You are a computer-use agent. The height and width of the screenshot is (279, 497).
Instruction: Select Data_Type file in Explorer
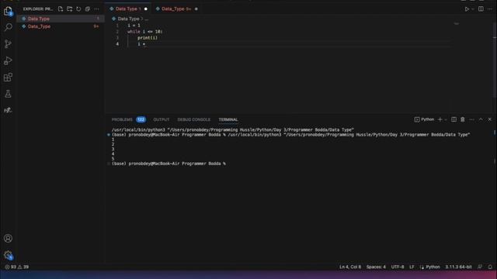[x=61, y=26]
